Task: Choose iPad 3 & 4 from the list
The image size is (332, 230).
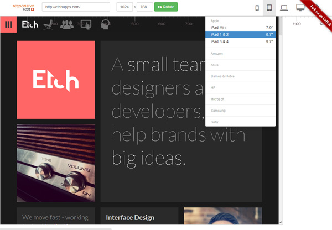Action: tap(240, 41)
